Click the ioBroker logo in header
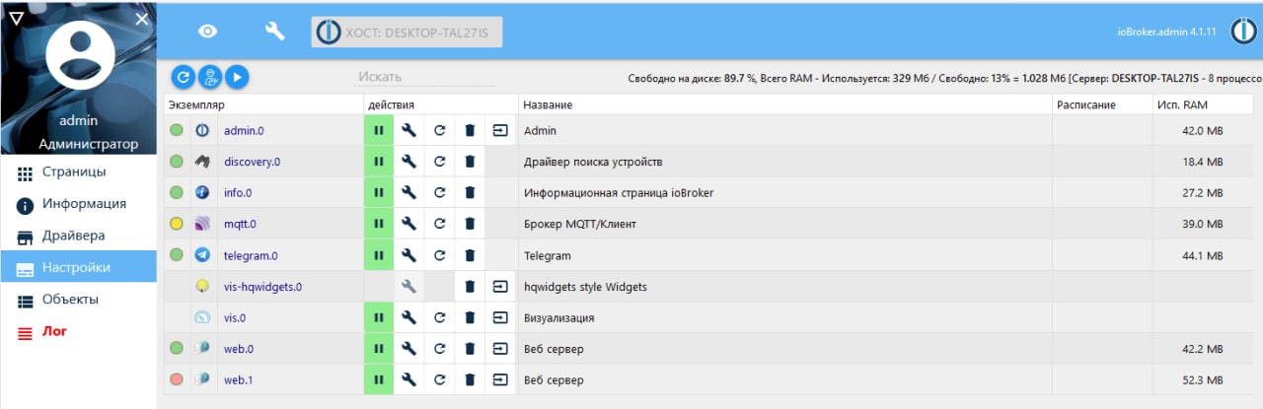 coord(1243,32)
